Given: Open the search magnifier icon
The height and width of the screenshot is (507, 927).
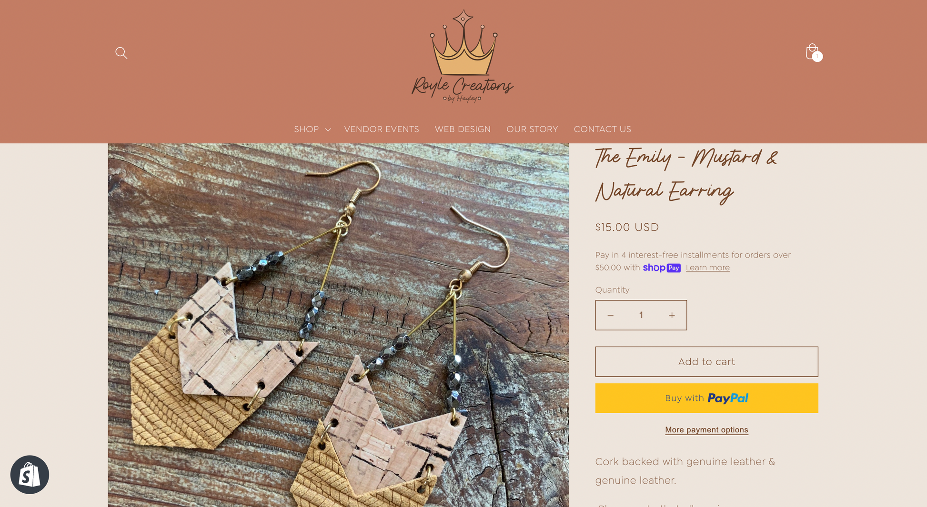Looking at the screenshot, I should (x=121, y=53).
